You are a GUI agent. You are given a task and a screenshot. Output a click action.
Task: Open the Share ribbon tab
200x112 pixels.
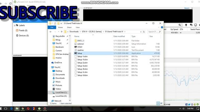69,27
